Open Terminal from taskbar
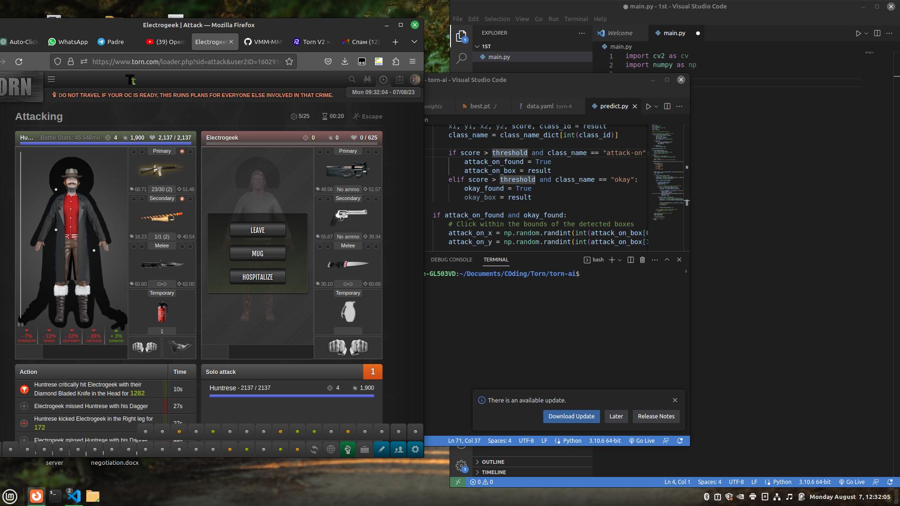This screenshot has width=900, height=506. 55,496
